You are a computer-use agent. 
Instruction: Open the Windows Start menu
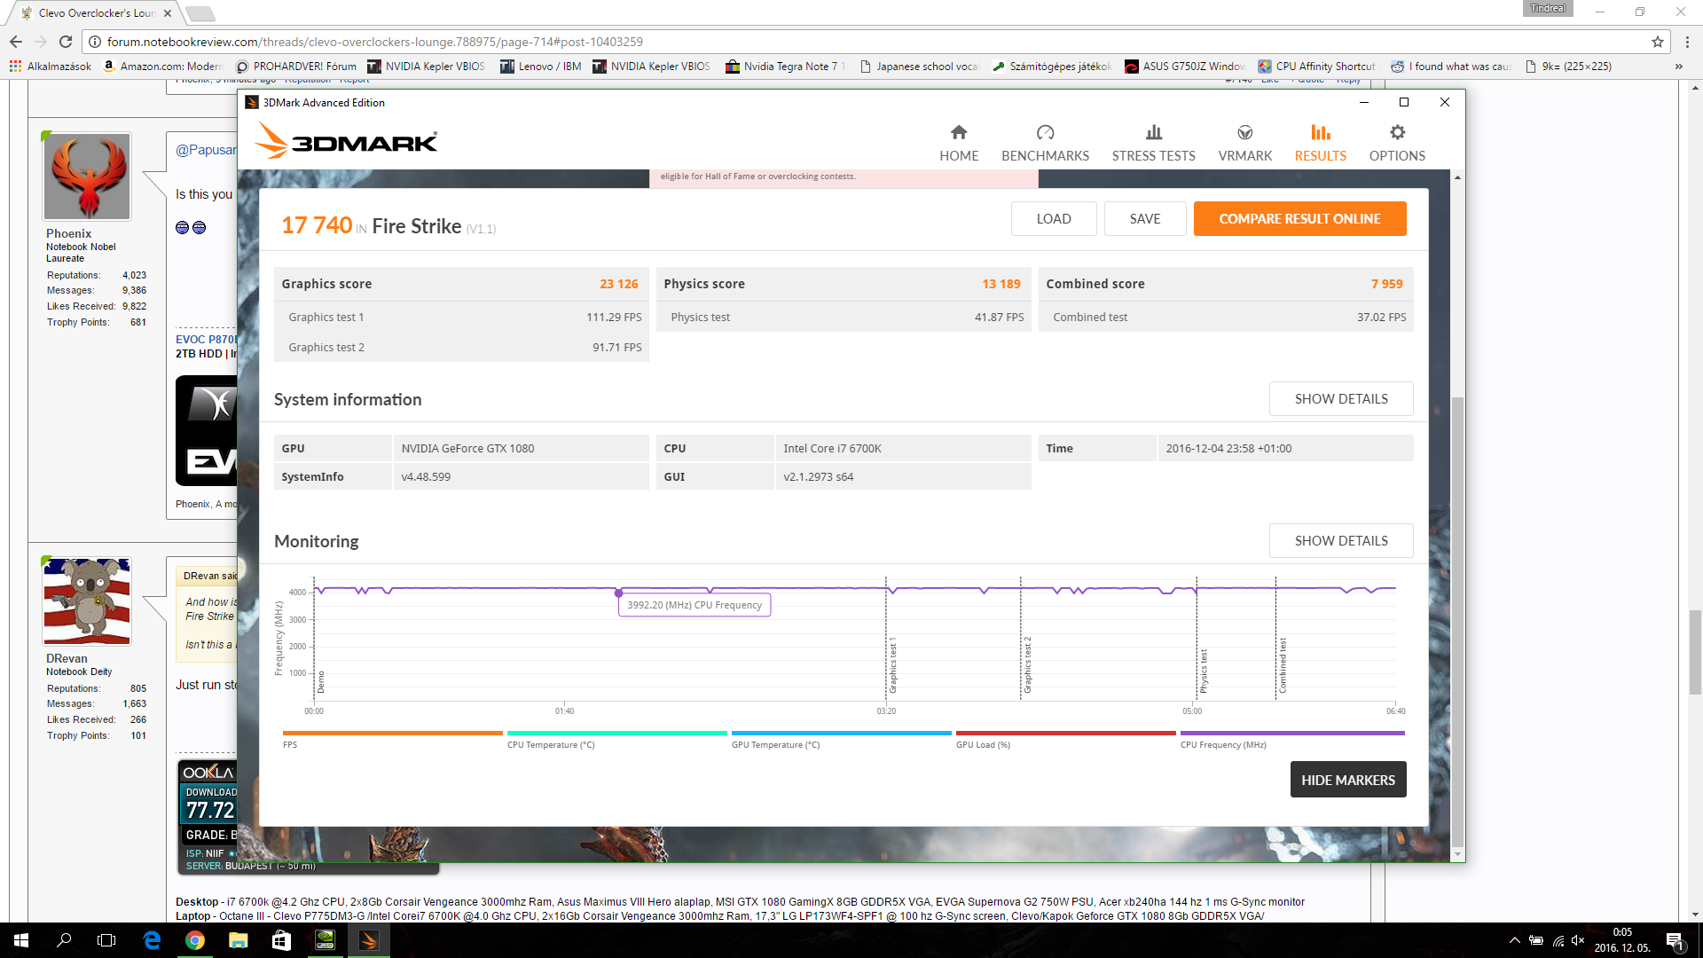pyautogui.click(x=21, y=940)
